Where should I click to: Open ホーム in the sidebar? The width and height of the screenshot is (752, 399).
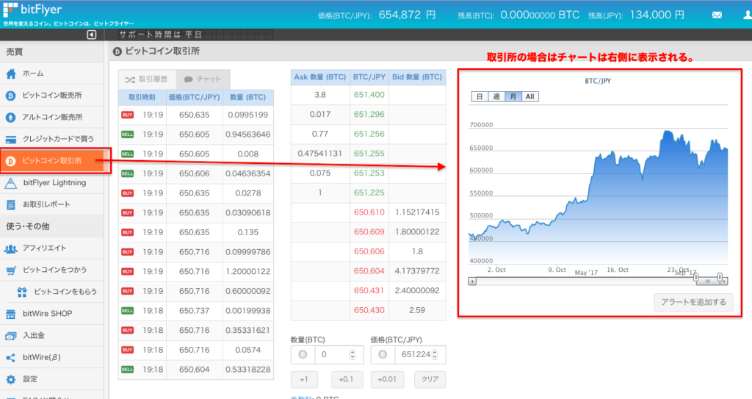click(52, 74)
